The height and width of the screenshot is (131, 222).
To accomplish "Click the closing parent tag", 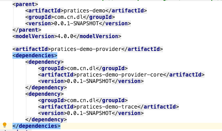I will 27,30.
